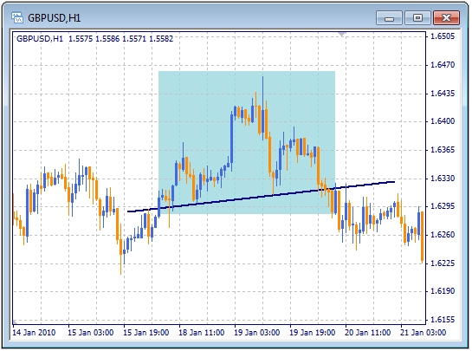Select the dark blue trend line
The width and height of the screenshot is (472, 351).
262,197
